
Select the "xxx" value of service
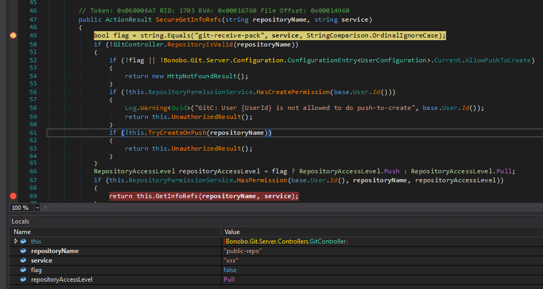231,260
